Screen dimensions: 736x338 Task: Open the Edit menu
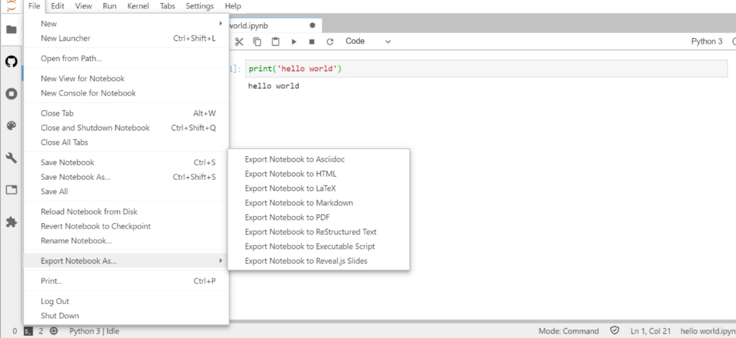click(57, 6)
